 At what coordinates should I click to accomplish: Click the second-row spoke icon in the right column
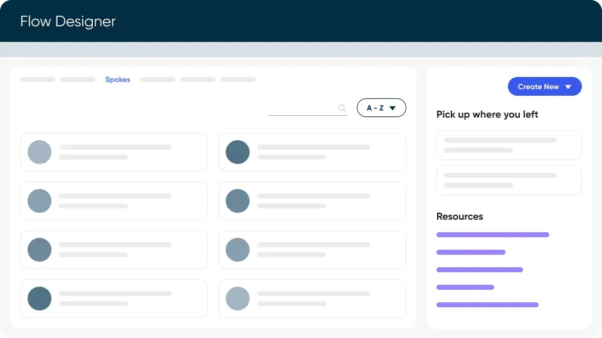[x=238, y=201]
